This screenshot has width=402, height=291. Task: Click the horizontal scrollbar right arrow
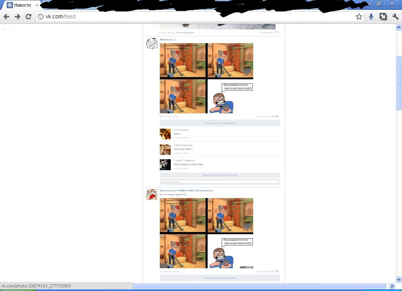(x=392, y=286)
